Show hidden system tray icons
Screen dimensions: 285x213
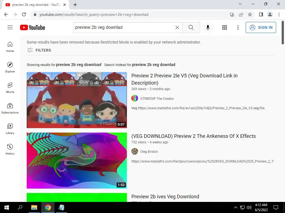tap(235, 207)
